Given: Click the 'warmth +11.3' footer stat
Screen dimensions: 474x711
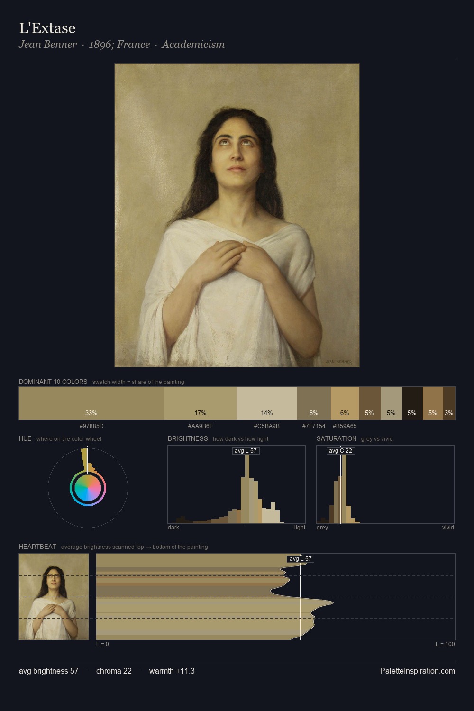Looking at the screenshot, I should tap(172, 671).
